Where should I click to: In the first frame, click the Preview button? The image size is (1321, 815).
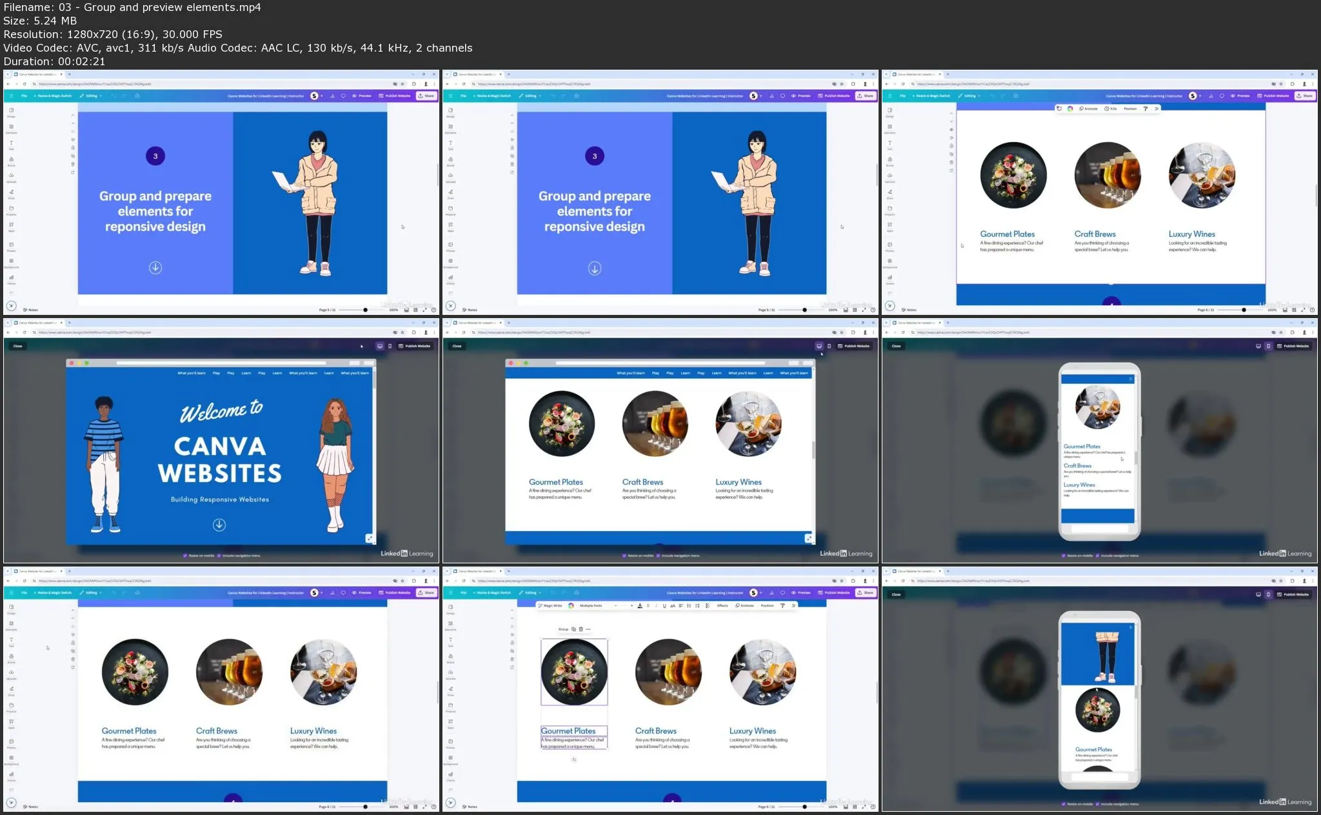(361, 96)
